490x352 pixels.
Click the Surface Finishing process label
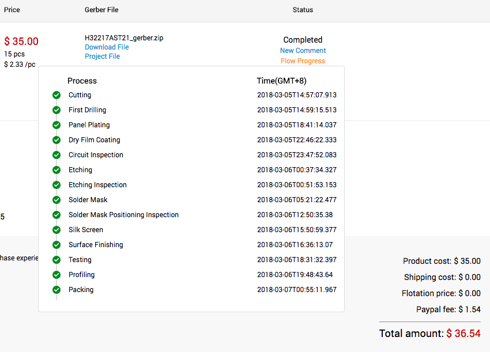(x=96, y=245)
